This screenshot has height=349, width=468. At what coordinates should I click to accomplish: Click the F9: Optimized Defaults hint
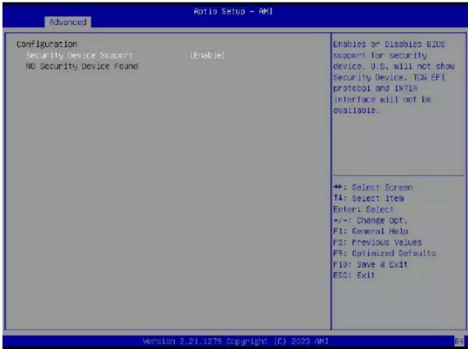(x=385, y=253)
